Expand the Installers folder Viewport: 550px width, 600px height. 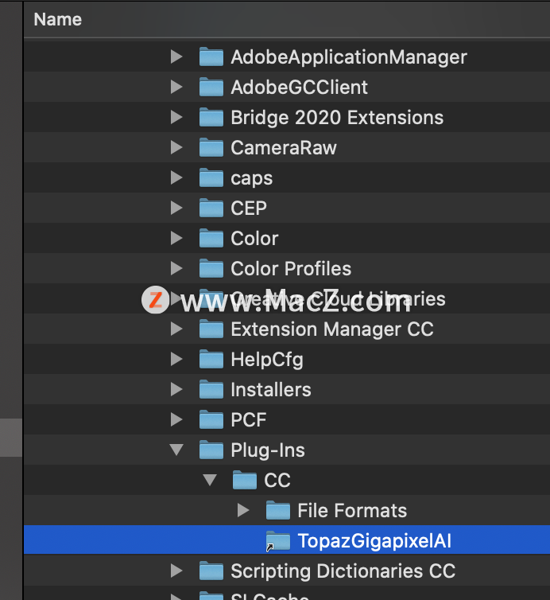pos(176,389)
